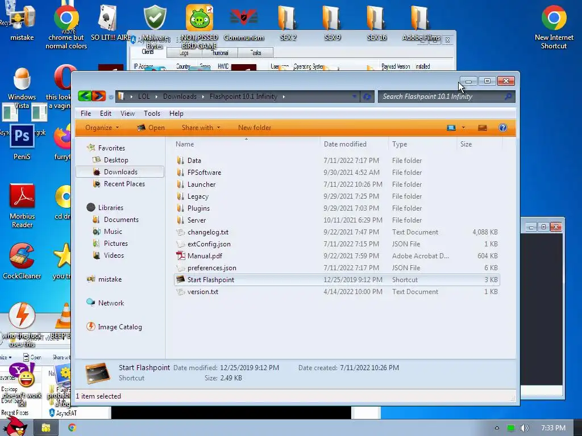Click the Angry Birds start button
The image size is (582, 436).
click(15, 426)
